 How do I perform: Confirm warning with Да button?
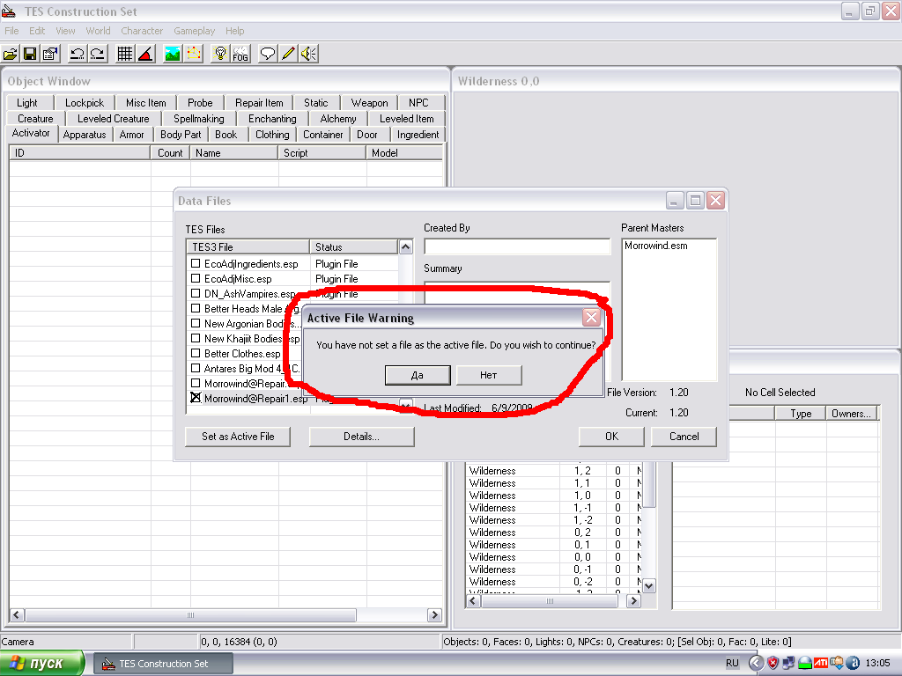(x=418, y=375)
